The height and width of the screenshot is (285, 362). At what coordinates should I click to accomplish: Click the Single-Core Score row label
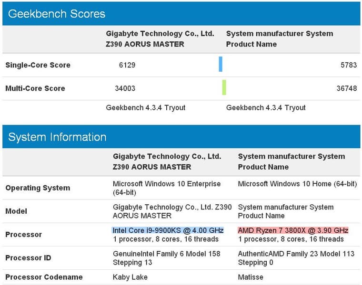[38, 65]
